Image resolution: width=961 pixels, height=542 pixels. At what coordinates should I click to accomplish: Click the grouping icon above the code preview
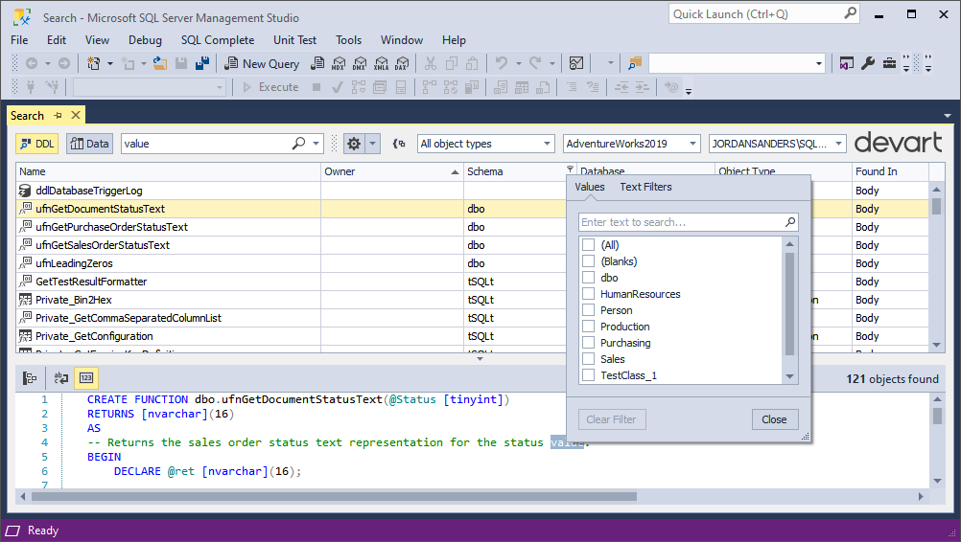(30, 378)
